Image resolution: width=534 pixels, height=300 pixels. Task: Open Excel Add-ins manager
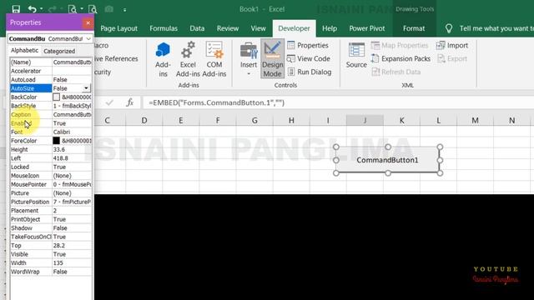tap(188, 59)
